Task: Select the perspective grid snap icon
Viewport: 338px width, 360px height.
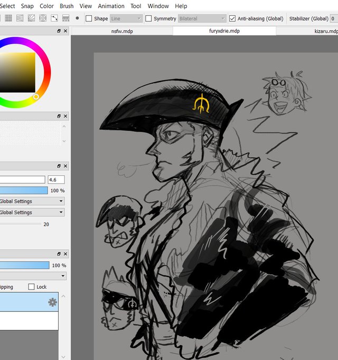Action: click(x=65, y=18)
